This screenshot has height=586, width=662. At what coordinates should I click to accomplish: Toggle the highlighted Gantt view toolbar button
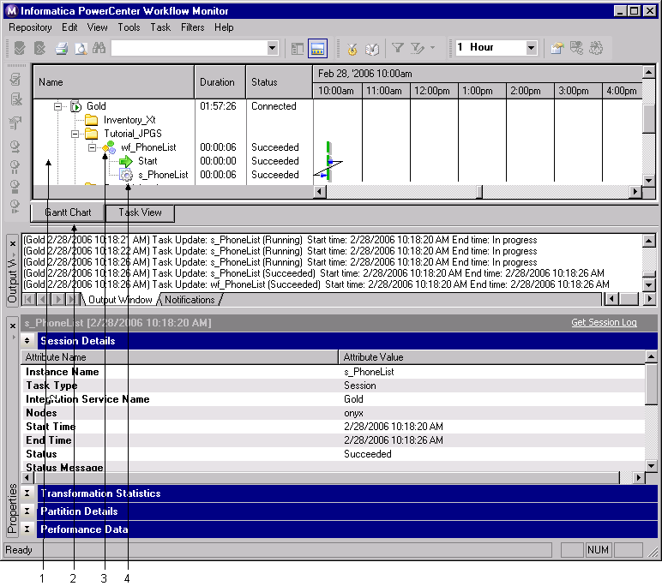(317, 48)
